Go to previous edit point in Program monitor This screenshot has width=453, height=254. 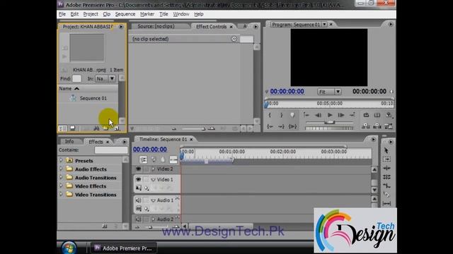click(306, 115)
